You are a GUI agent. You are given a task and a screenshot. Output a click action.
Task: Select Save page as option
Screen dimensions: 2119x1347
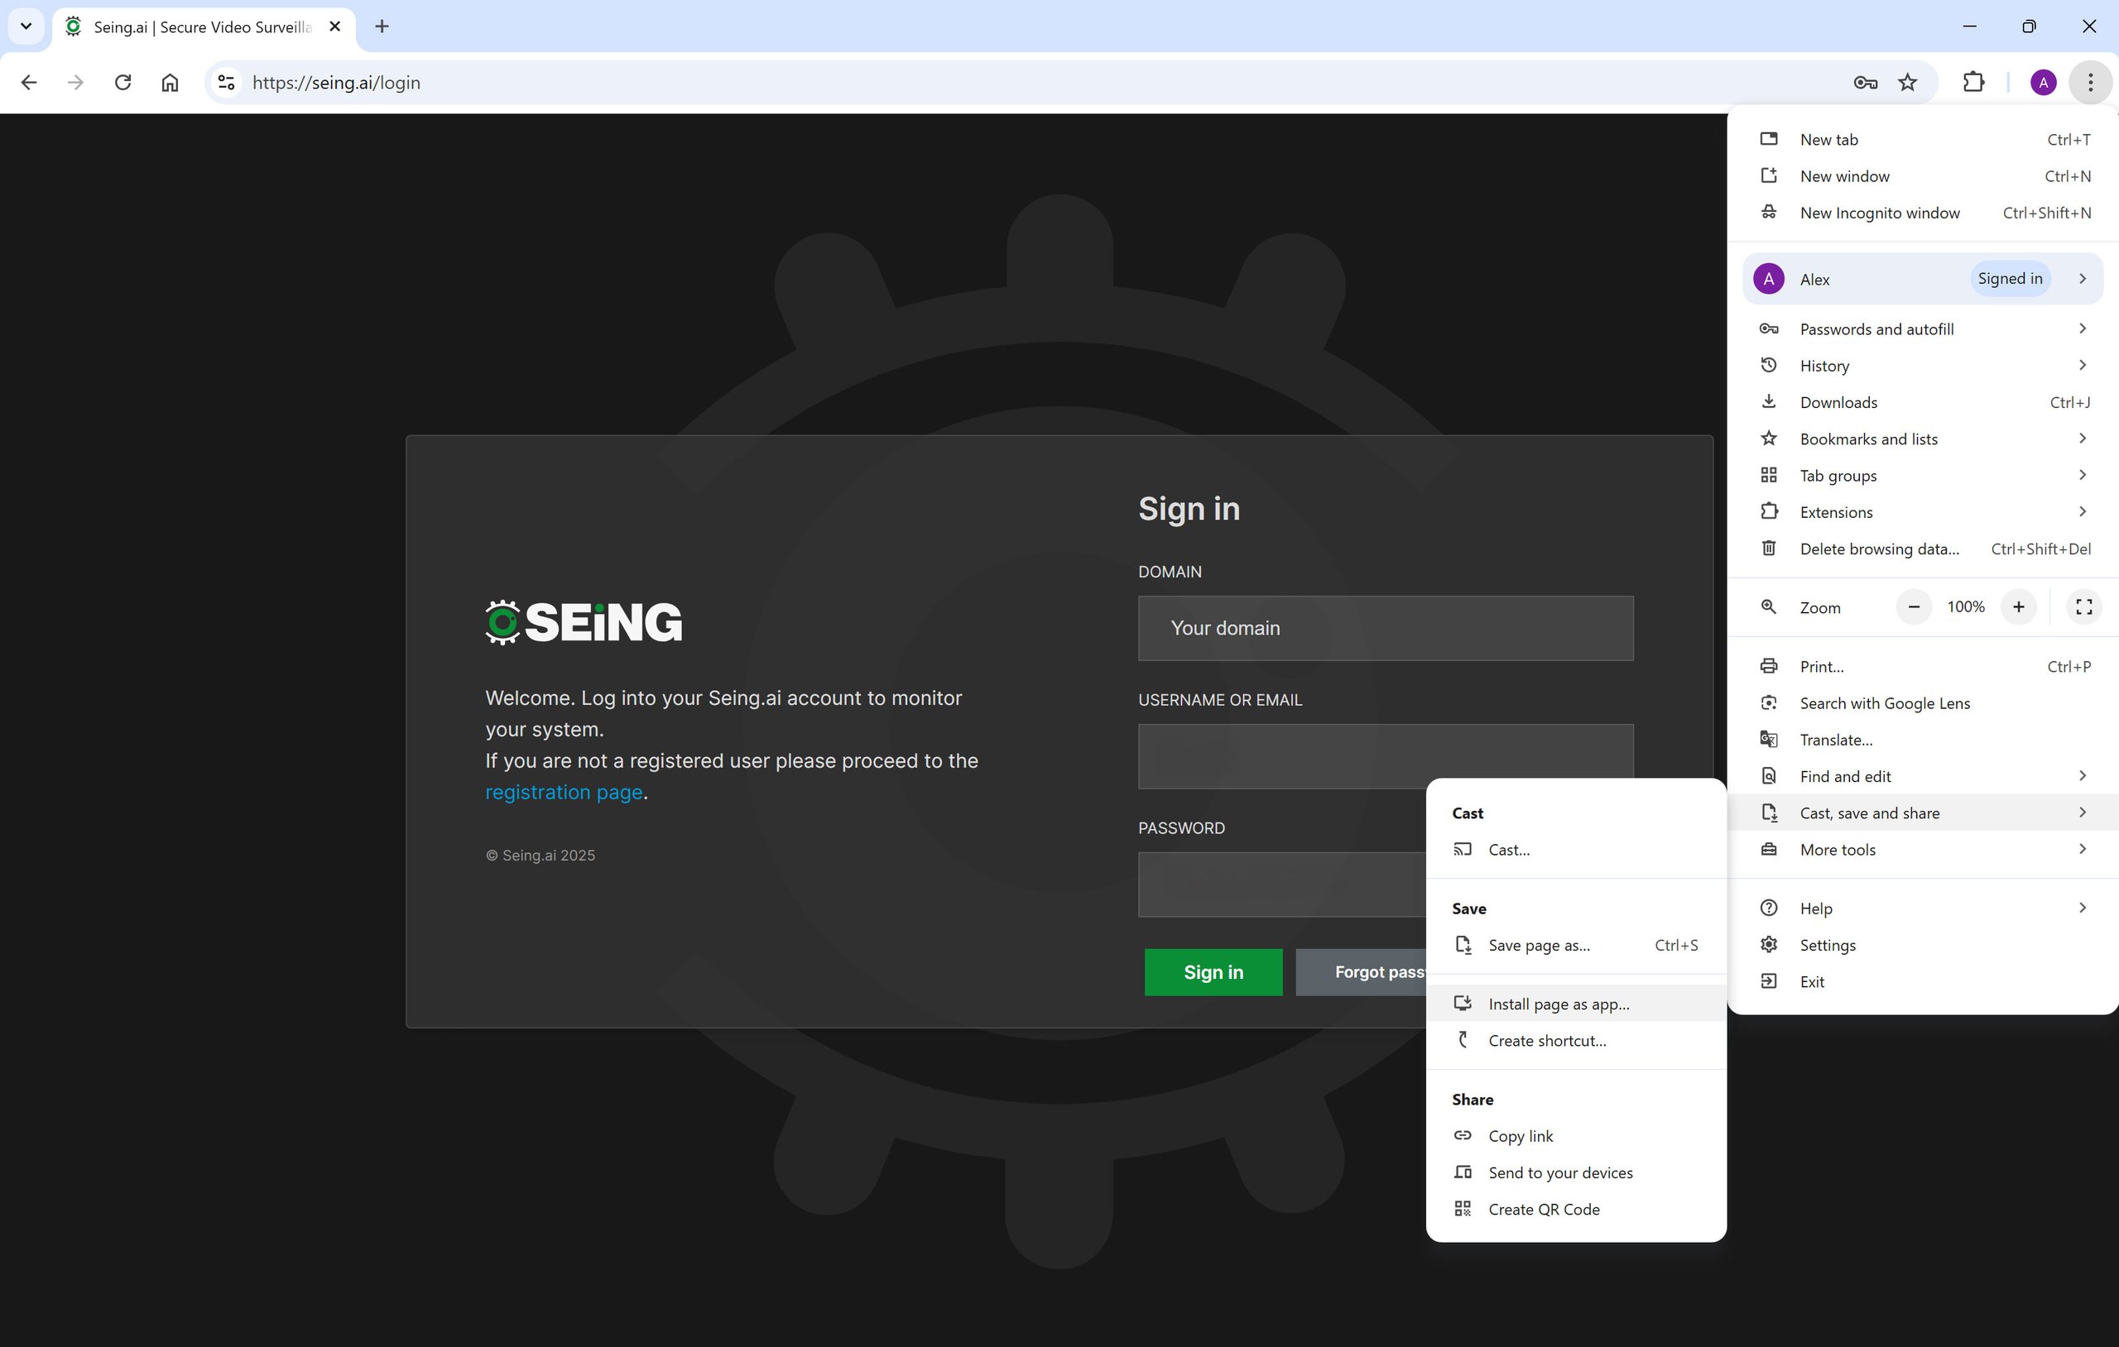click(x=1539, y=946)
